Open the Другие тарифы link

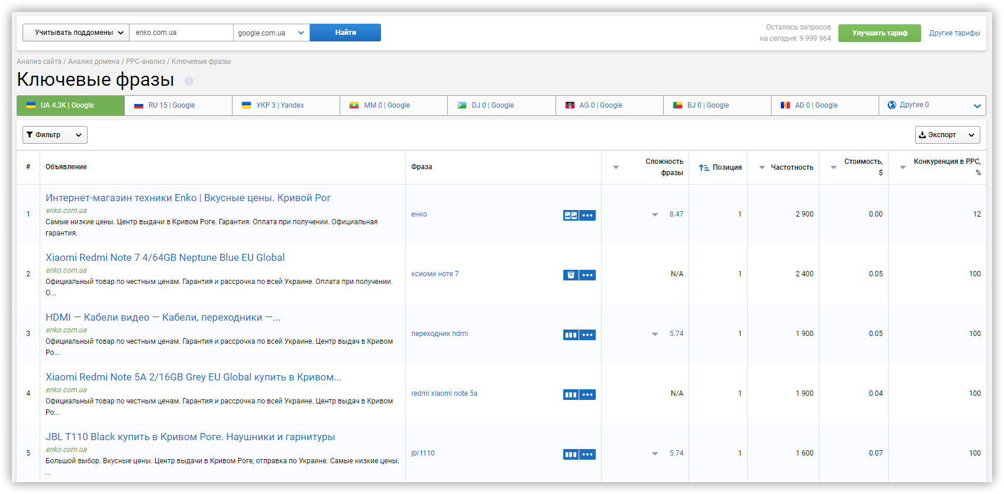pos(954,33)
